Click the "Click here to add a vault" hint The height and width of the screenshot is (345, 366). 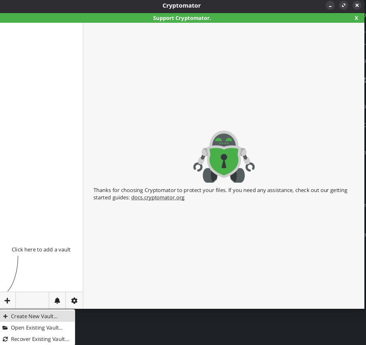[x=41, y=249]
